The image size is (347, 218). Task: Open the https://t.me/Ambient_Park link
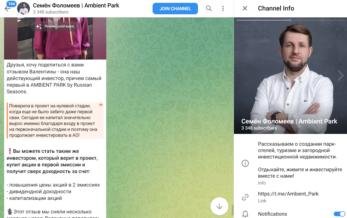(288, 194)
